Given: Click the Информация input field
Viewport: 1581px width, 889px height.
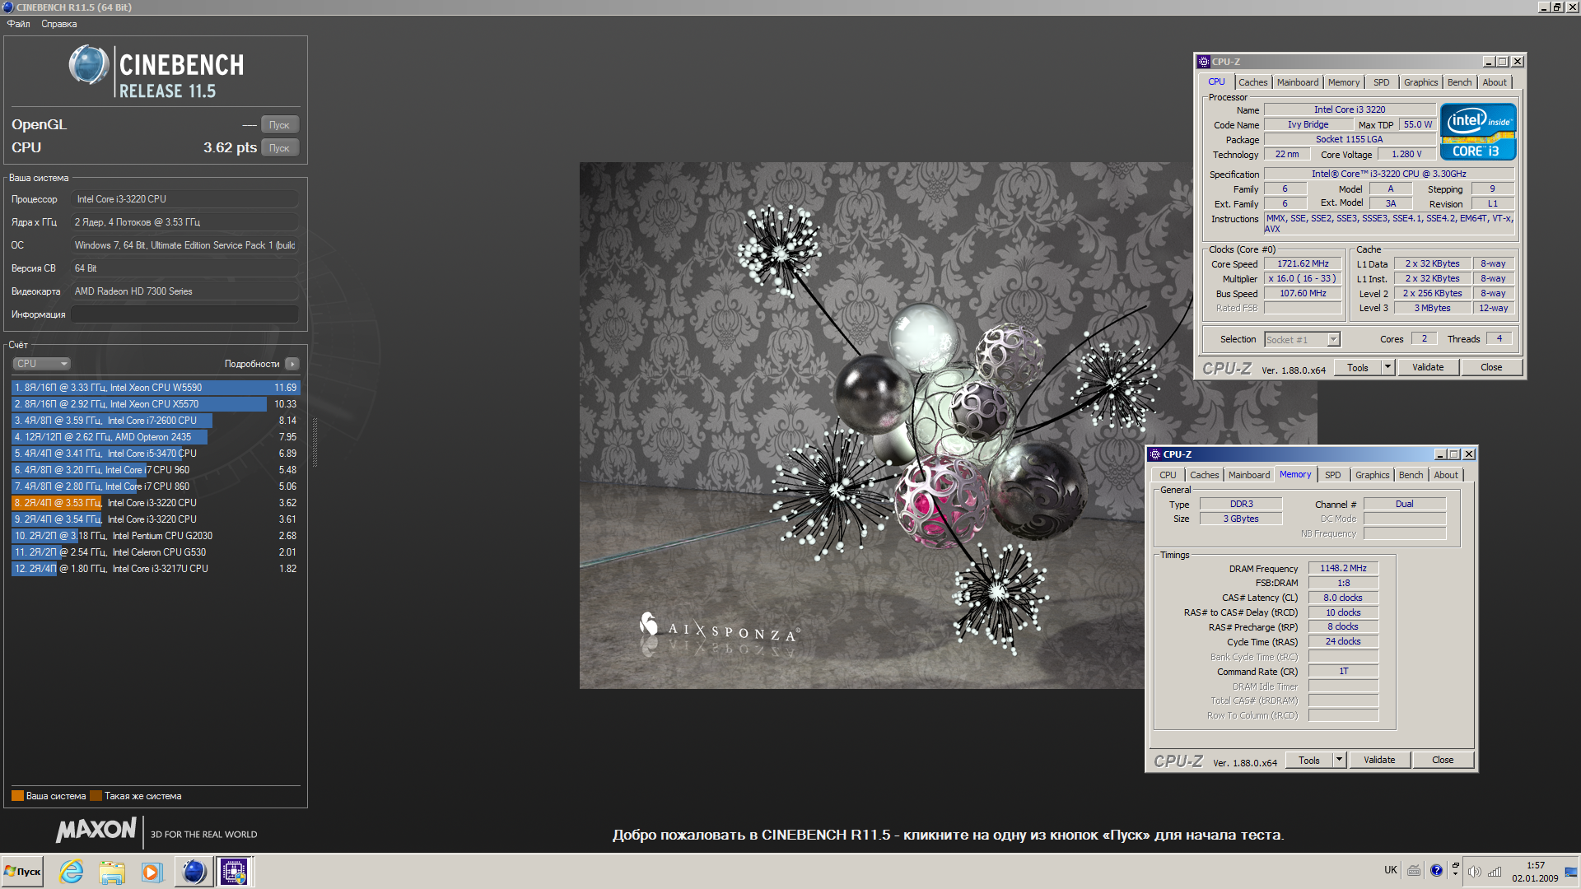Looking at the screenshot, I should 184,314.
